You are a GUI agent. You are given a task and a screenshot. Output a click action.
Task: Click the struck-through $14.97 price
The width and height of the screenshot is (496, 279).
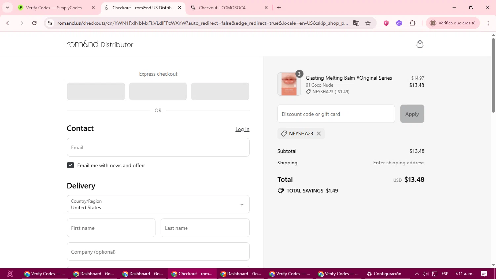tap(418, 78)
